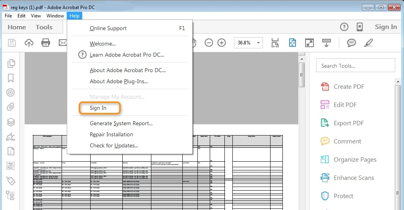This screenshot has height=210, width=404.
Task: Open the Create PDF tool
Action: coord(343,87)
